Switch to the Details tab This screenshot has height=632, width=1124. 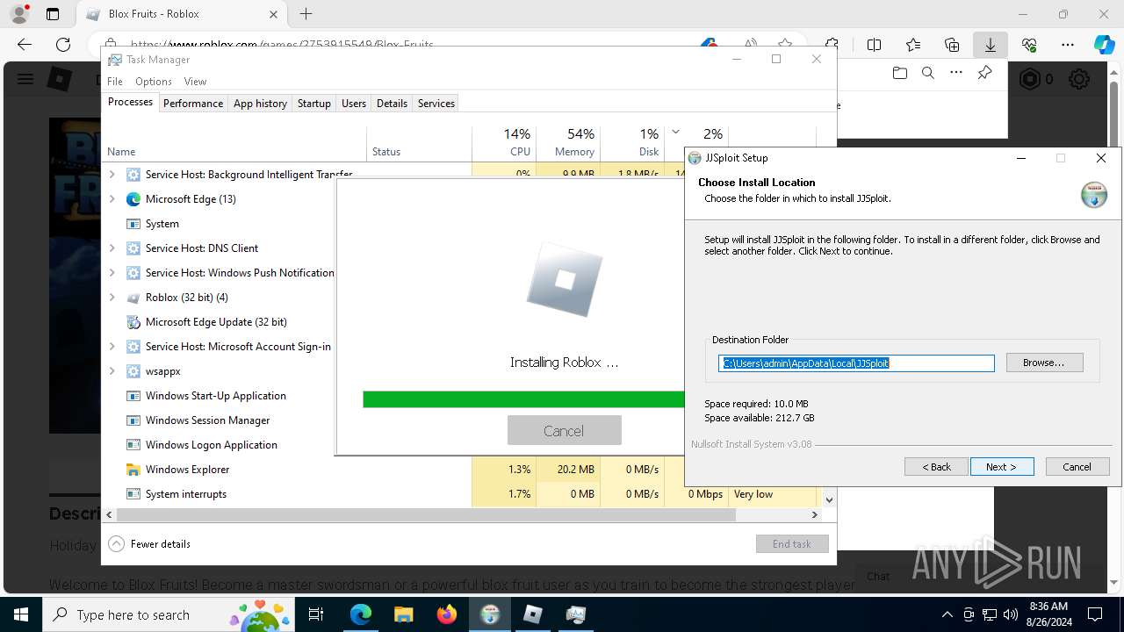click(392, 103)
